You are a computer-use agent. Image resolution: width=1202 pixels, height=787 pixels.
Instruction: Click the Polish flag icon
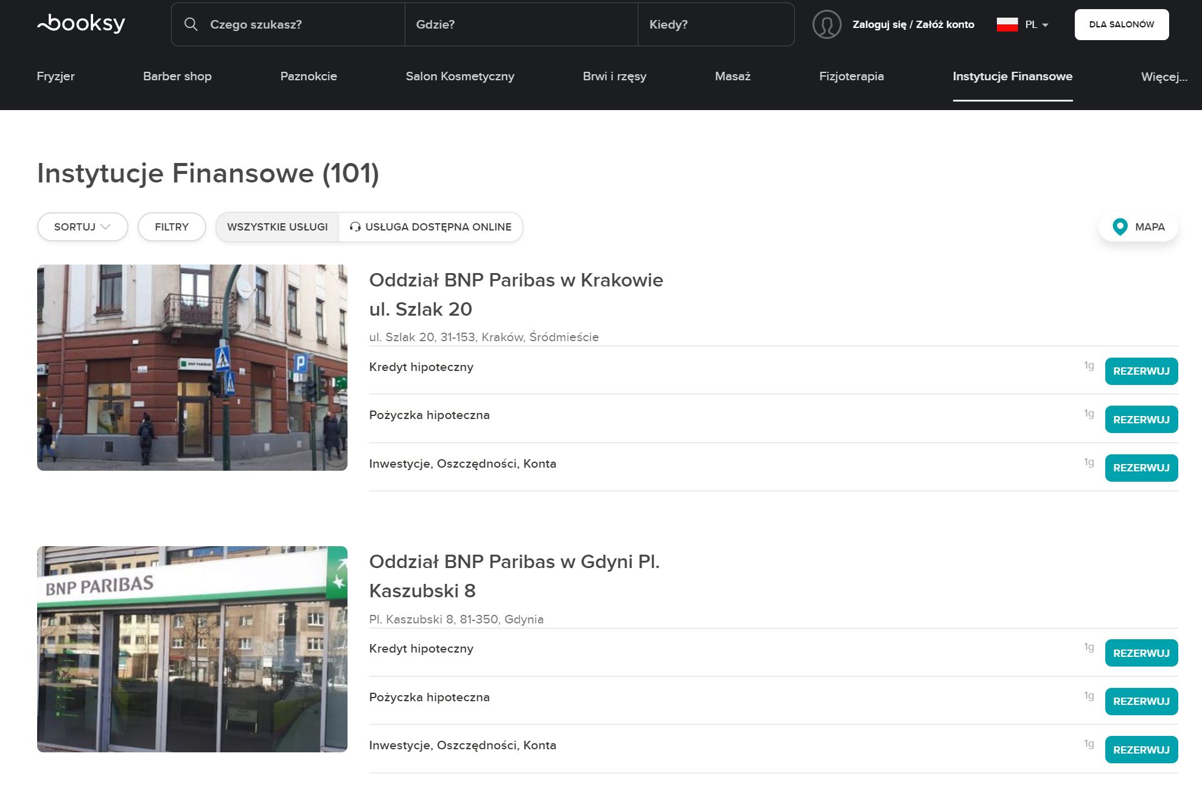[x=1007, y=24]
